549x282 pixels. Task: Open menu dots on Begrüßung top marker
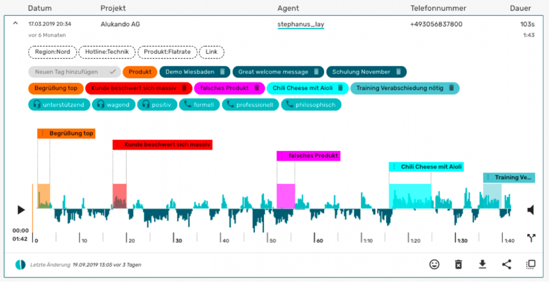[x=42, y=134]
